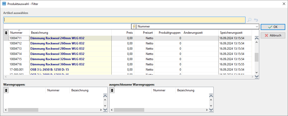Click double-down arrow in ausgeschlossene Warengruppen list
The image size is (288, 116).
[x=211, y=110]
